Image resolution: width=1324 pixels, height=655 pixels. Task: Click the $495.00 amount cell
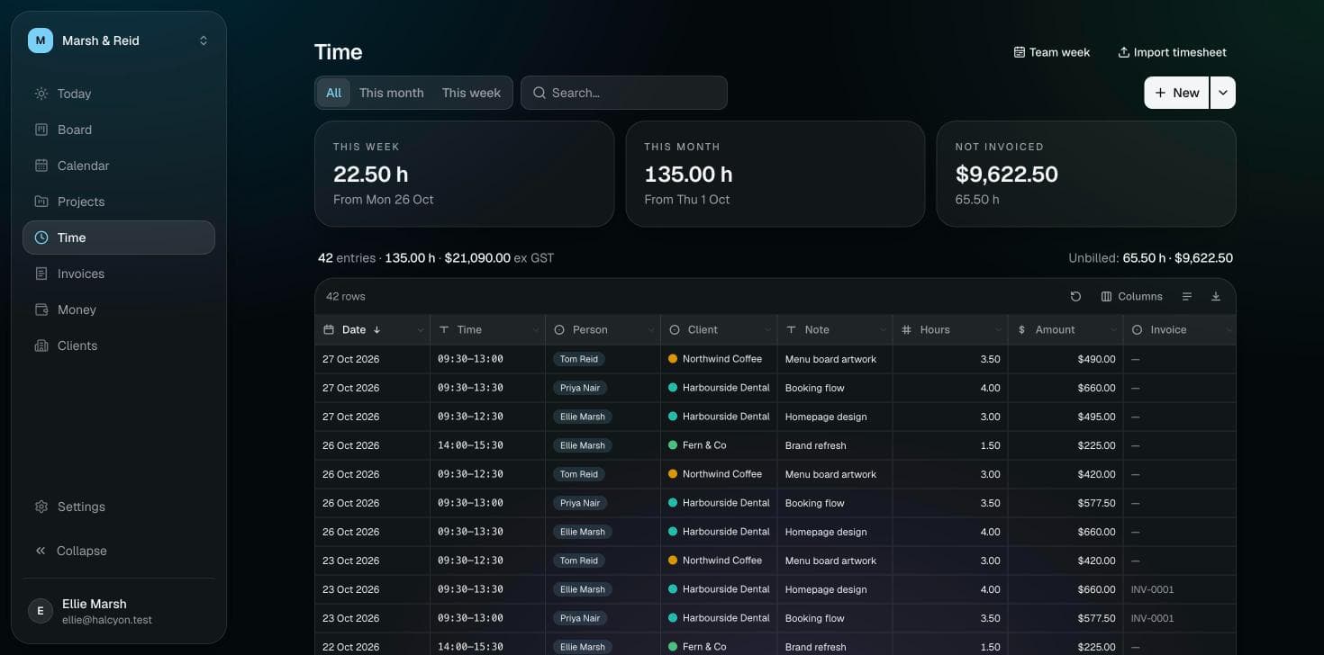[1066, 417]
